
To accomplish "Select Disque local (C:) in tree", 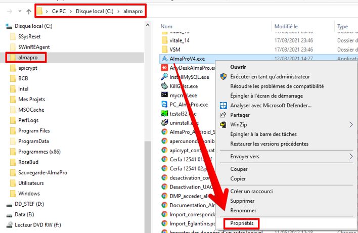I will point(33,26).
